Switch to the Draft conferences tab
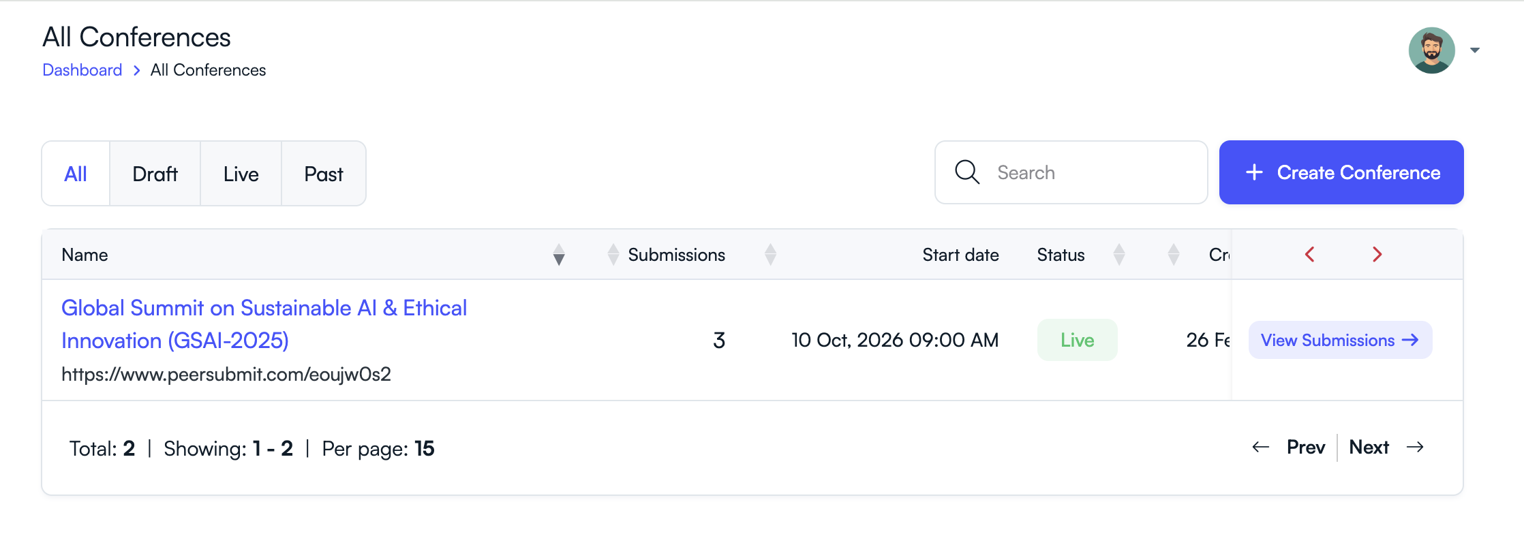 (x=155, y=173)
